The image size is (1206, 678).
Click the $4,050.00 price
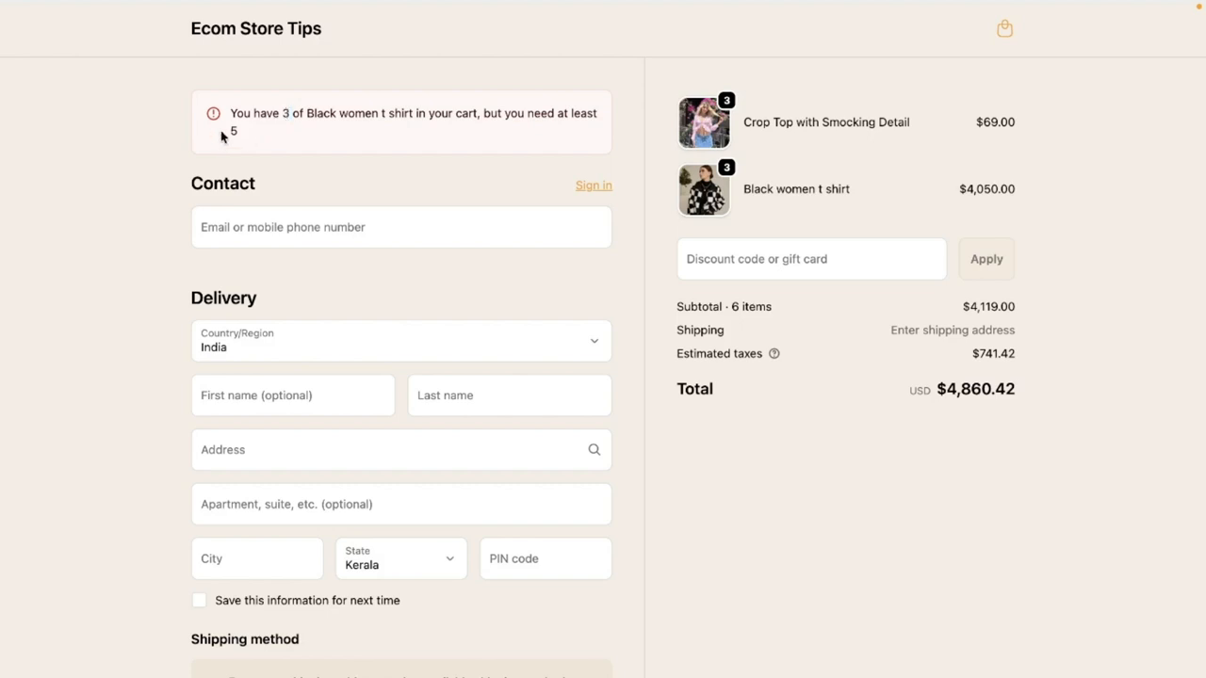[x=987, y=189]
